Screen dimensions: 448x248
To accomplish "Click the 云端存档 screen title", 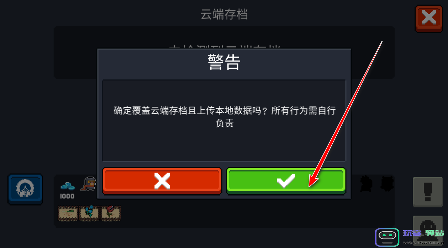I will [x=224, y=15].
